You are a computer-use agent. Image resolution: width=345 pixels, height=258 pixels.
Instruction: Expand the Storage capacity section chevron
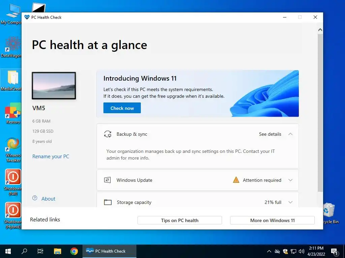pyautogui.click(x=290, y=202)
